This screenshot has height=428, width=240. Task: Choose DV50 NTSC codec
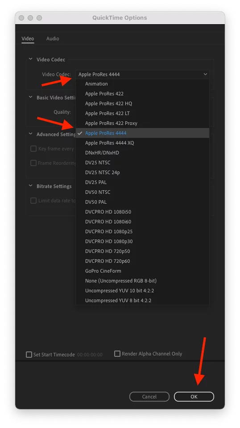142,192
